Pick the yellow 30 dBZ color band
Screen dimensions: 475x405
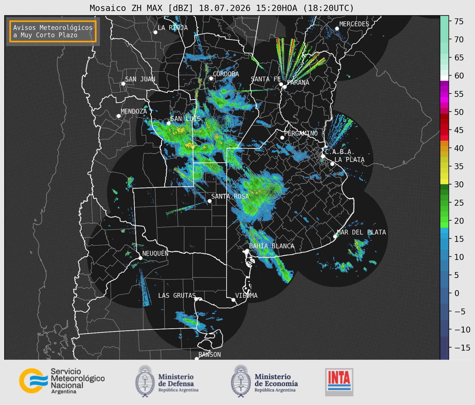444,182
